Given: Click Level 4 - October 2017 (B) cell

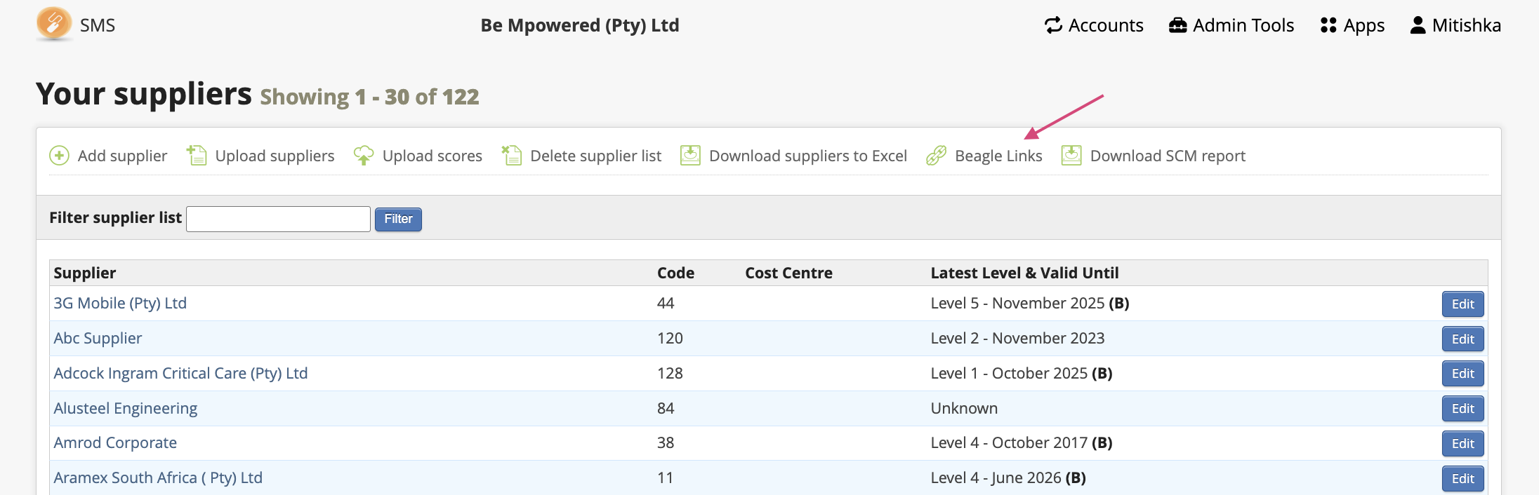Looking at the screenshot, I should click(x=1022, y=442).
